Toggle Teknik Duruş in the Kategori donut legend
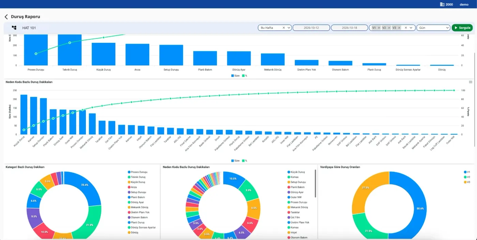The width and height of the screenshot is (477, 240). point(137,177)
